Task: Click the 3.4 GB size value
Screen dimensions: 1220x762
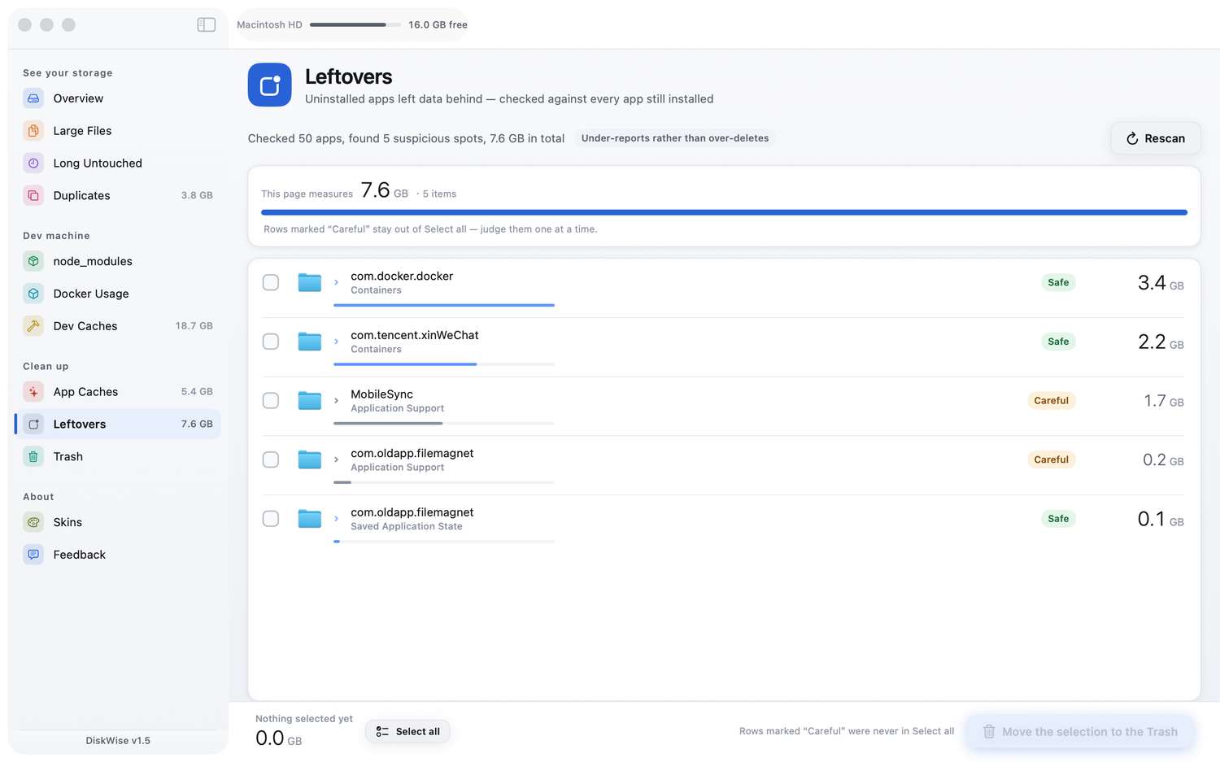Action: click(1161, 283)
